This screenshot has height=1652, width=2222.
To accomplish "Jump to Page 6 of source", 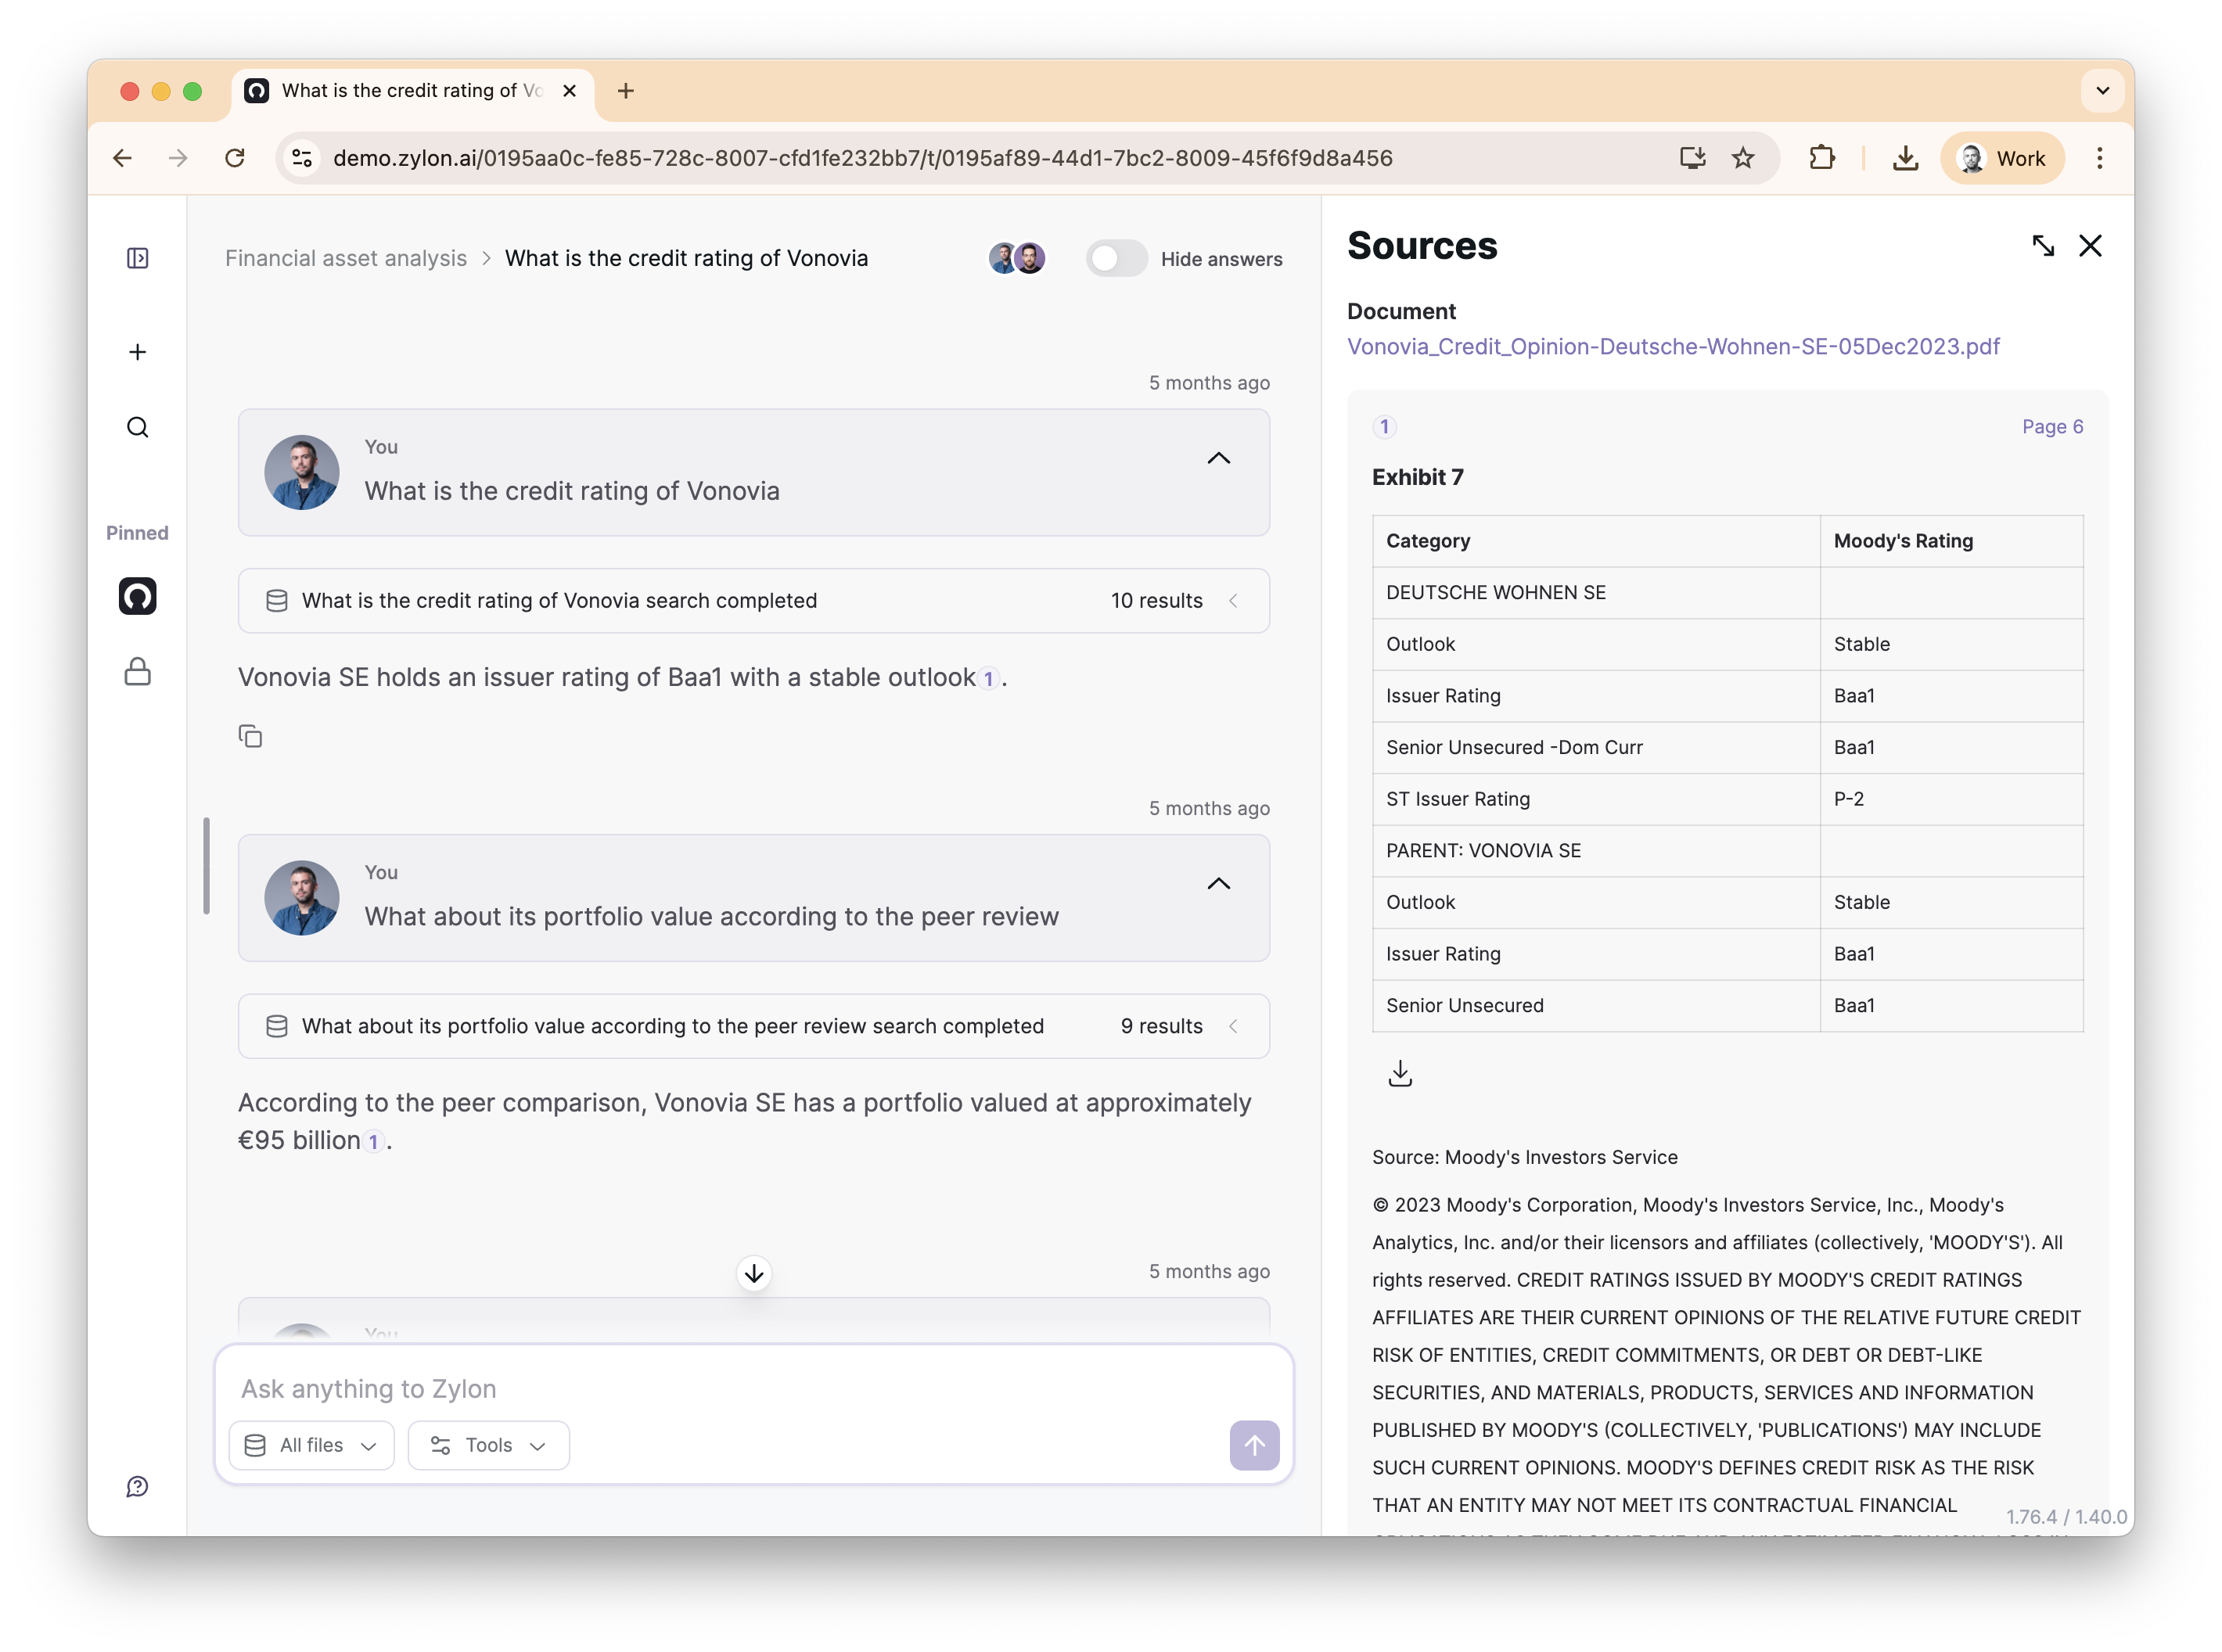I will (2052, 427).
